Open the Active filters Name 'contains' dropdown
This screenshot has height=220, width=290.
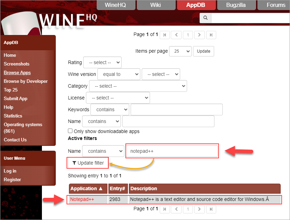point(103,151)
